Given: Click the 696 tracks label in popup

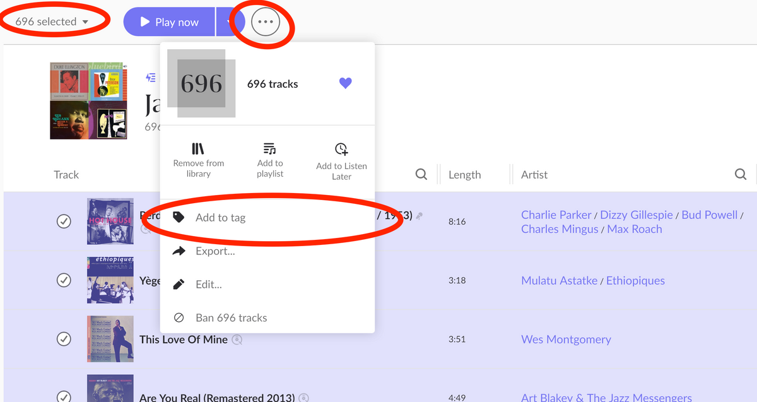Looking at the screenshot, I should pos(273,84).
